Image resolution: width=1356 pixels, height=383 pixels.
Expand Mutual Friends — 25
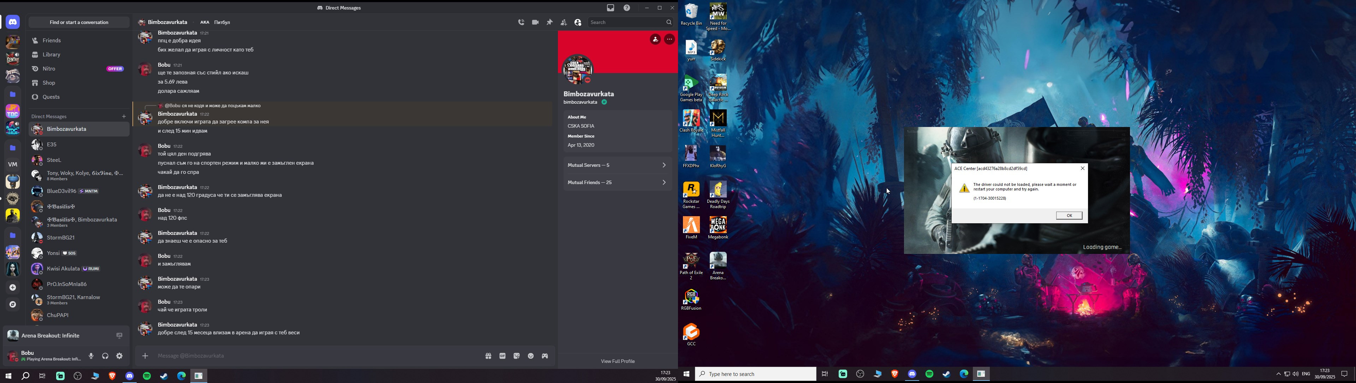(x=618, y=183)
